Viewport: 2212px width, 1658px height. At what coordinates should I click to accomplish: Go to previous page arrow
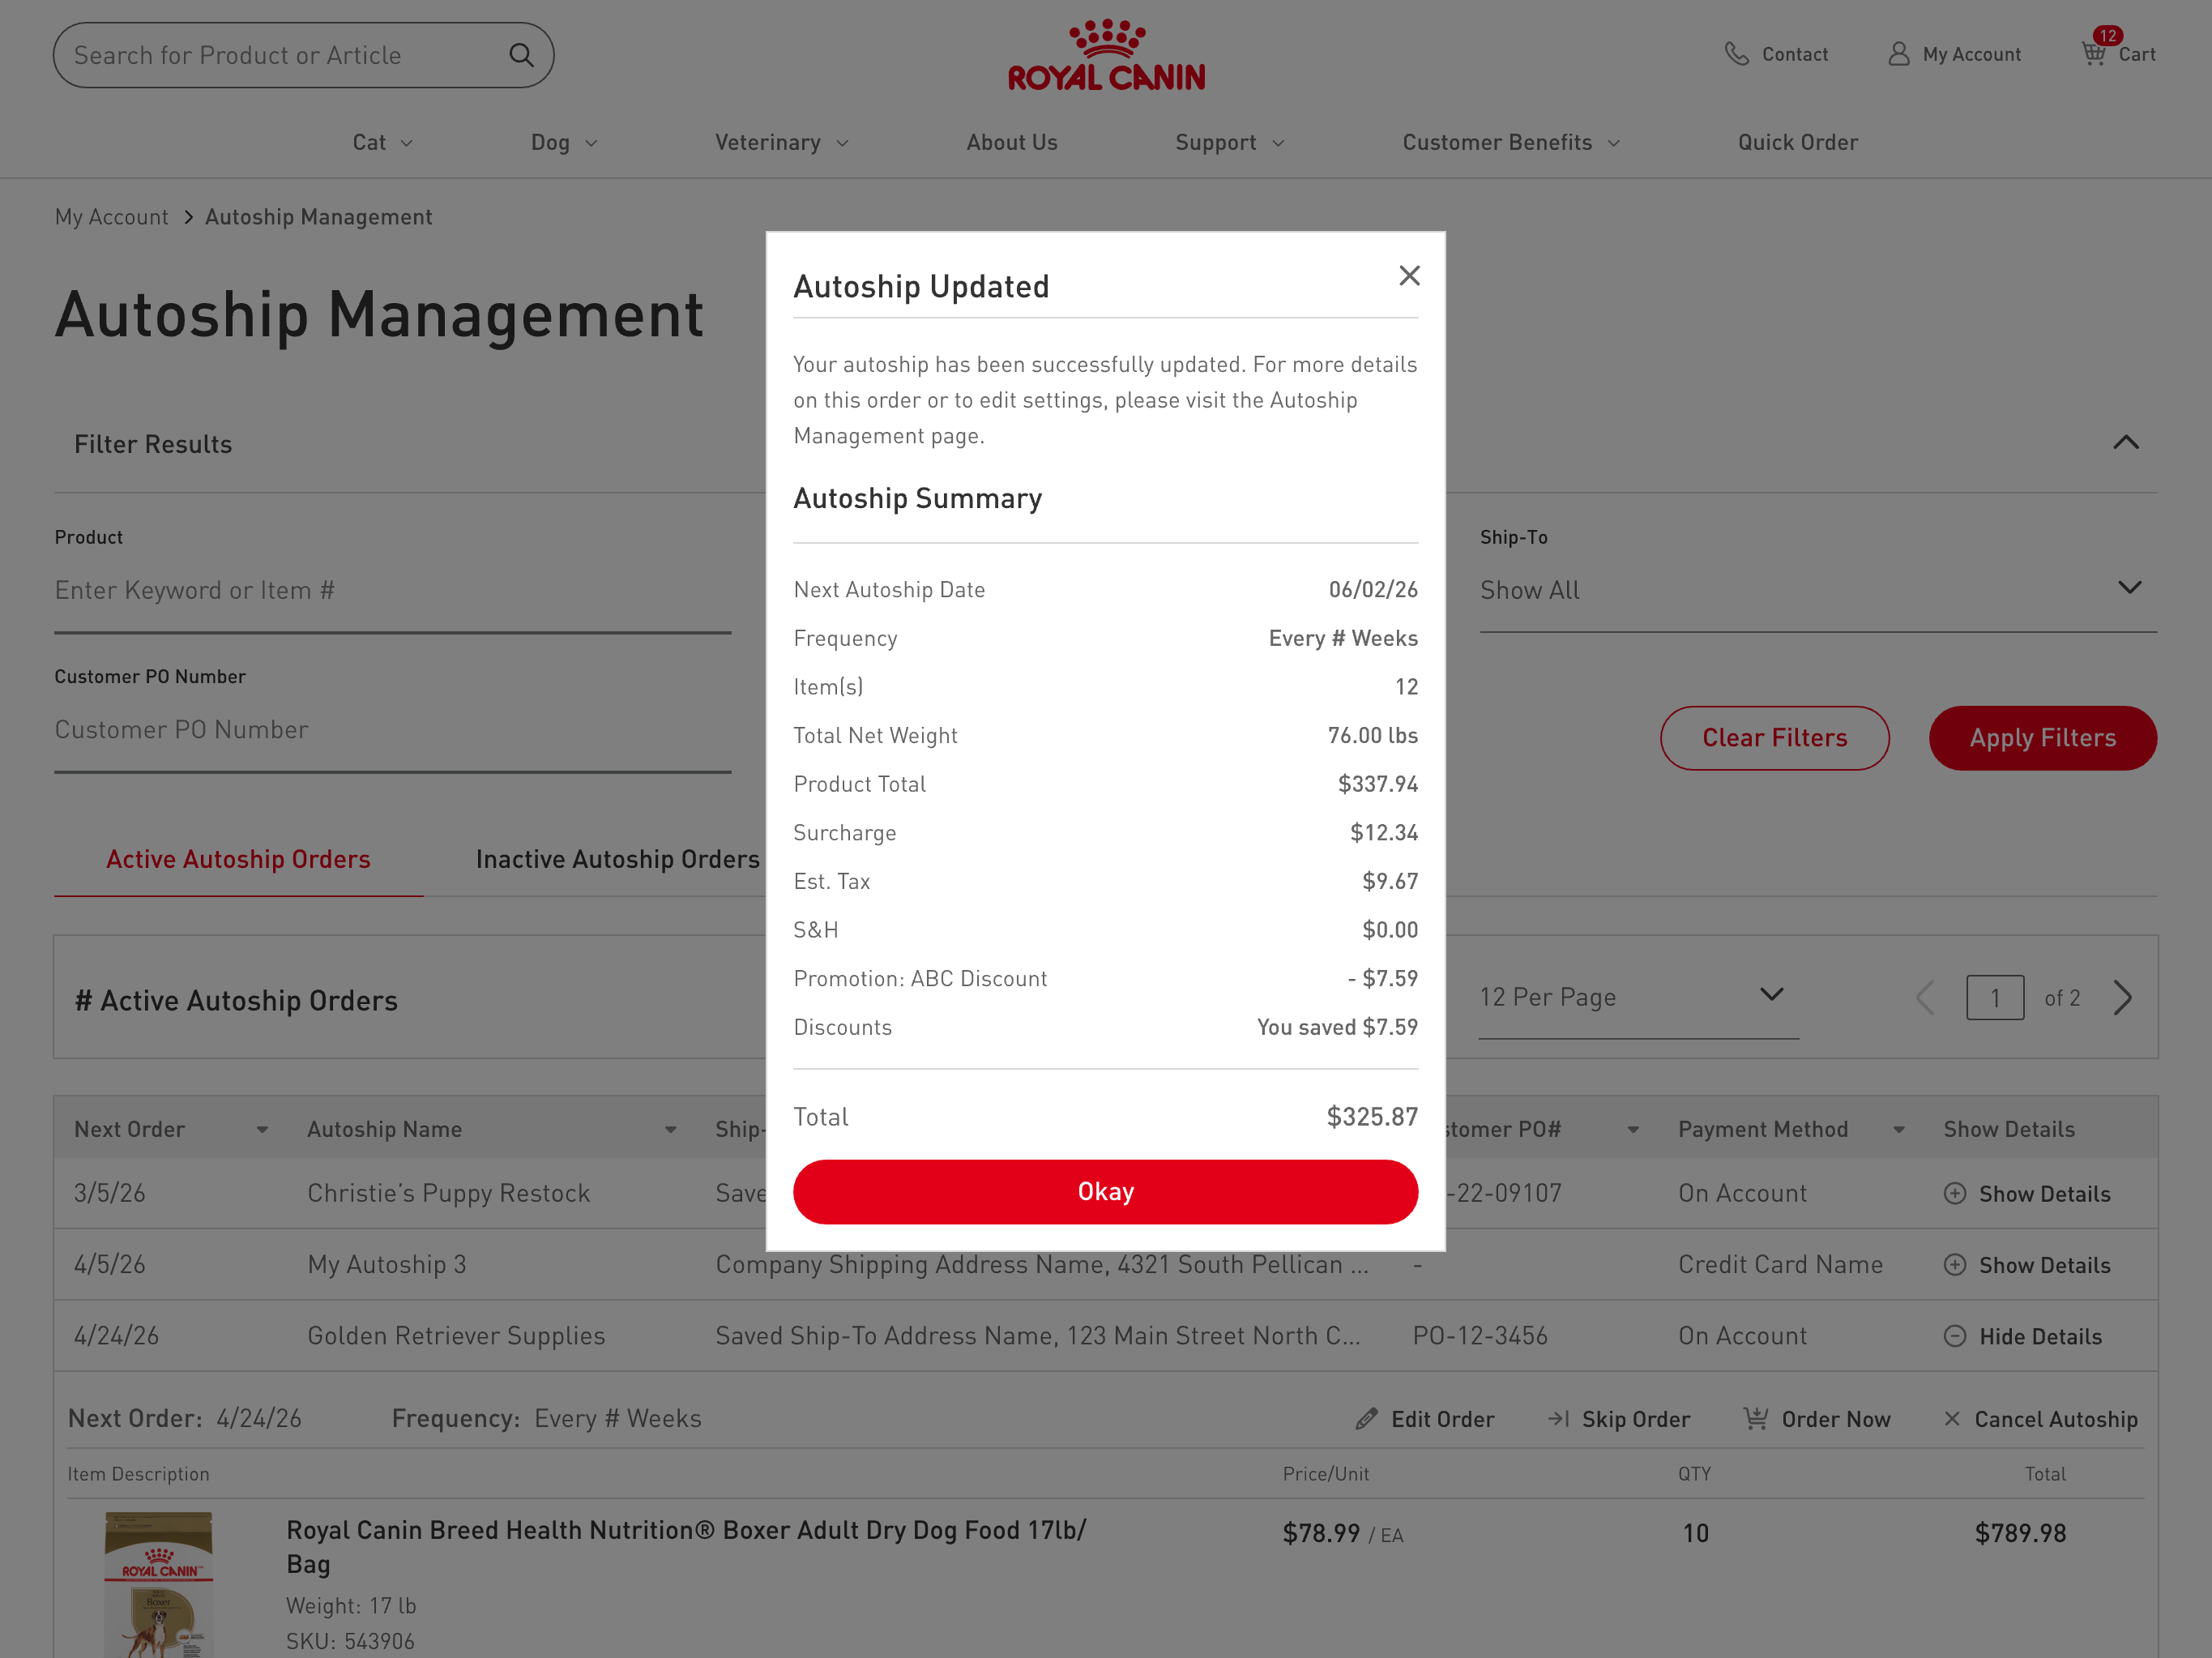1925,997
